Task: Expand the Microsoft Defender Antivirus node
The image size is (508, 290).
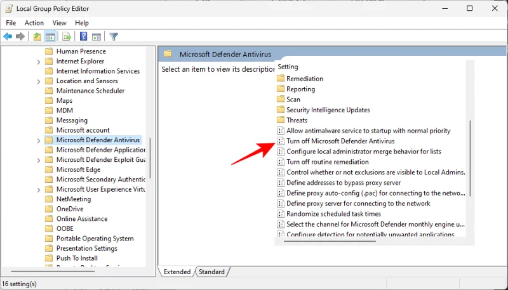Action: pos(39,140)
